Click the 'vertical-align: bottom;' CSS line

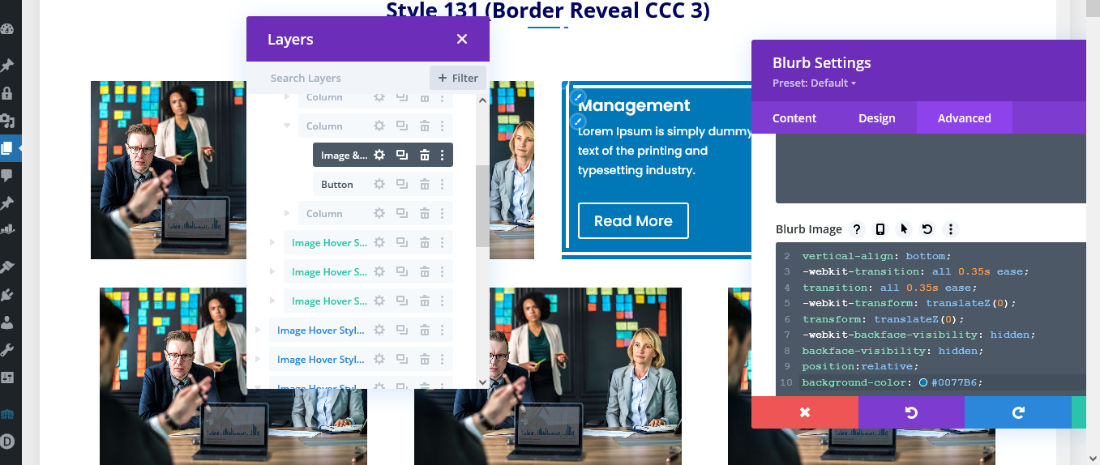pos(875,256)
